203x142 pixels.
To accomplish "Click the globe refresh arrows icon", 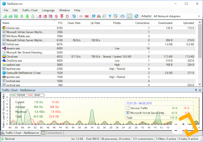I will point(136,16).
